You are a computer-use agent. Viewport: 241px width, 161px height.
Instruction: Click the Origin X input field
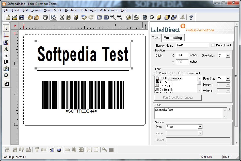[x=182, y=55]
